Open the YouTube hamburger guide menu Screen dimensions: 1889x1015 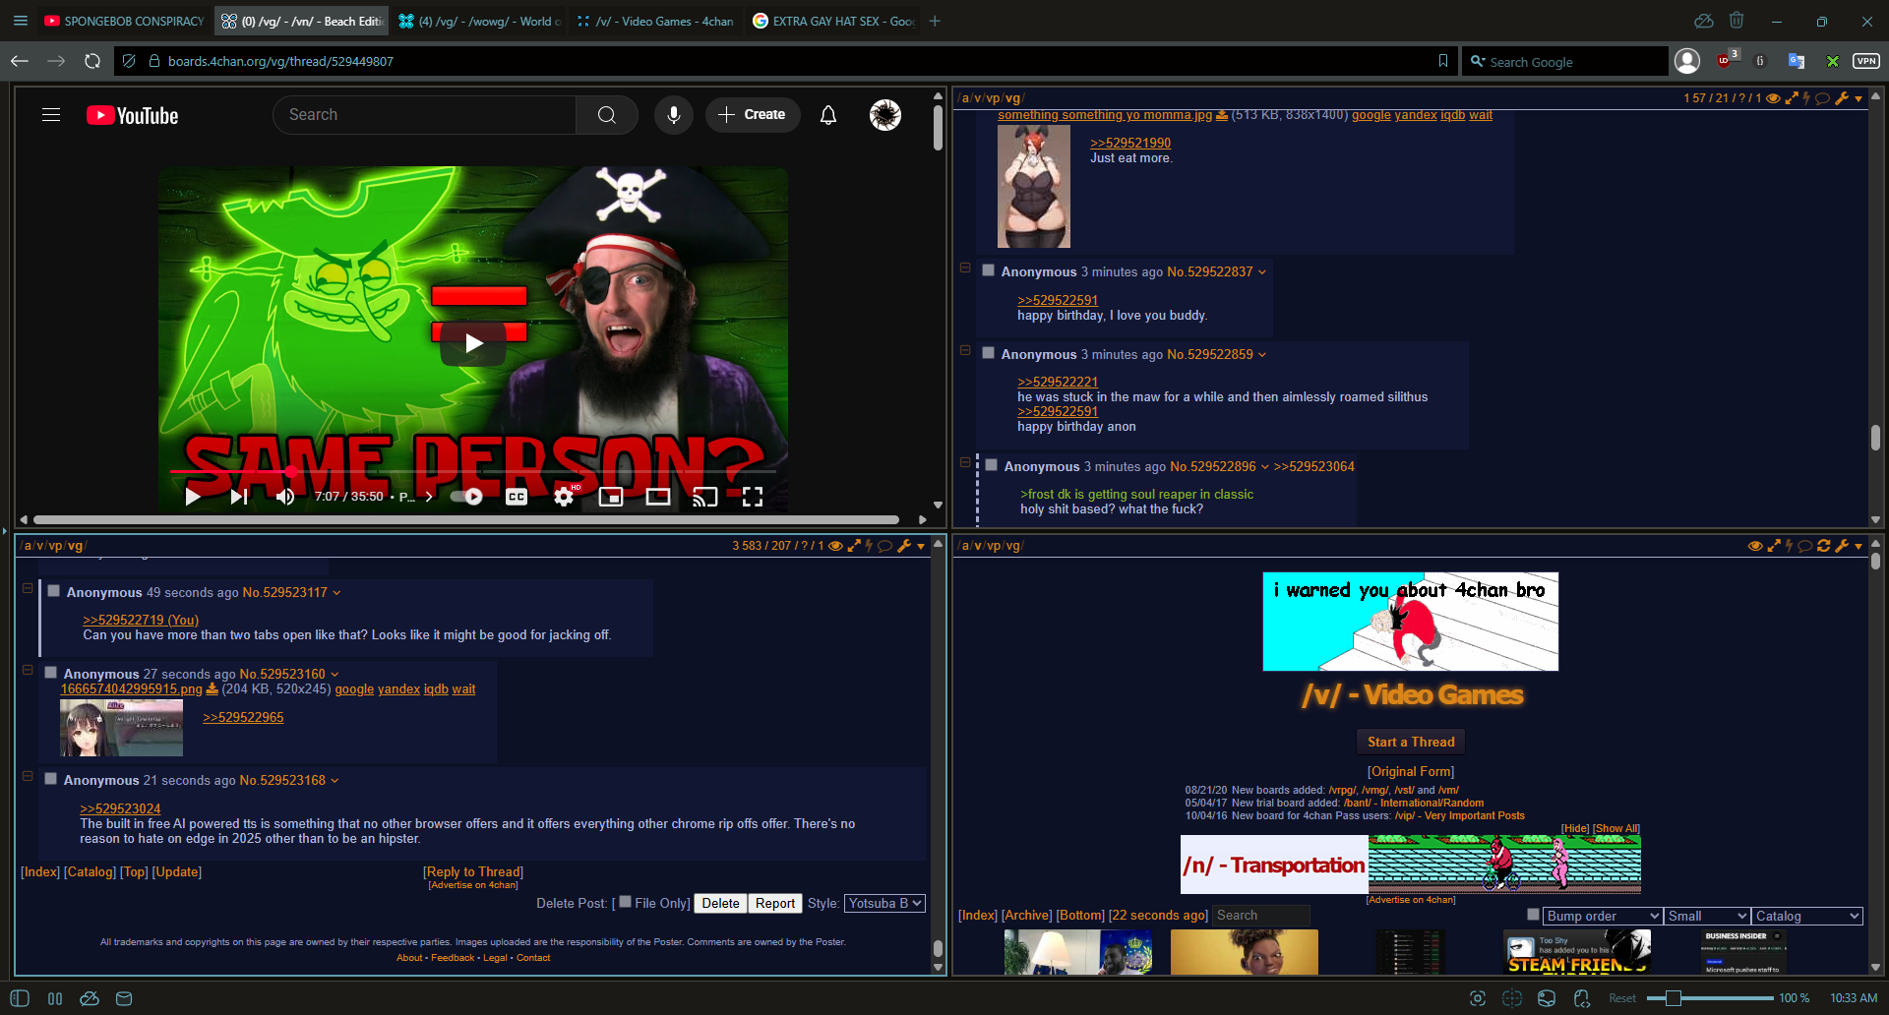pyautogui.click(x=51, y=115)
